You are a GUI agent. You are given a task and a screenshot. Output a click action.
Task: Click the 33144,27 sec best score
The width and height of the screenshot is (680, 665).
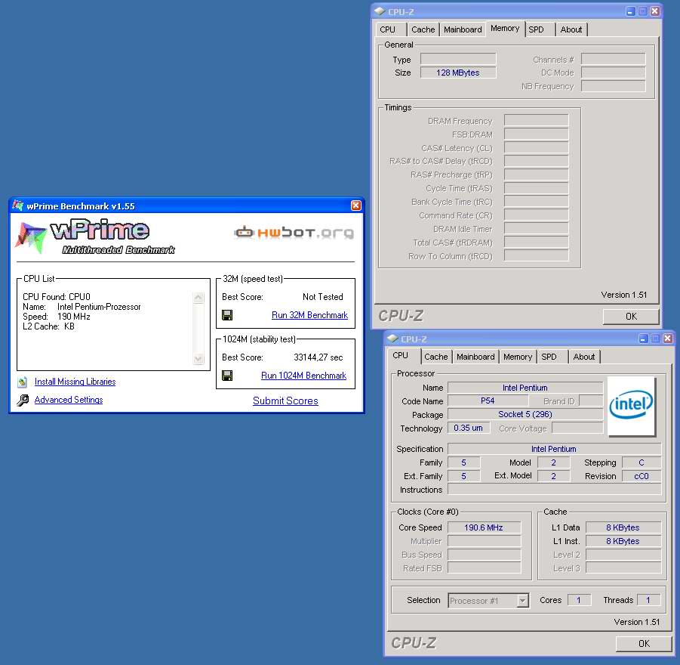(318, 357)
